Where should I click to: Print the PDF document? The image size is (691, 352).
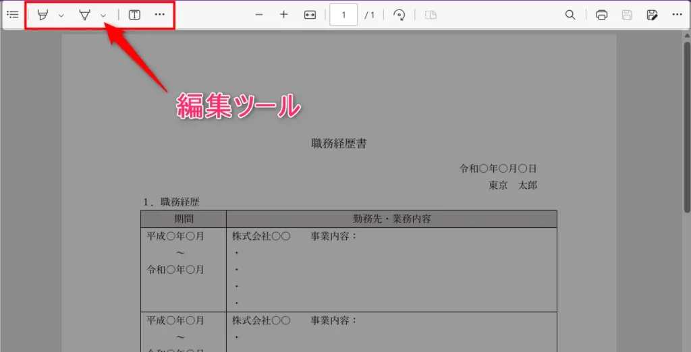pos(602,15)
